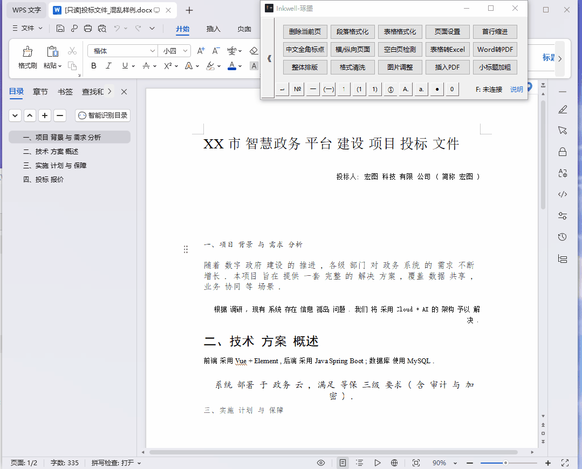The height and width of the screenshot is (469, 582).
Task: Click the Copy icon below scissors
Action: click(x=72, y=66)
